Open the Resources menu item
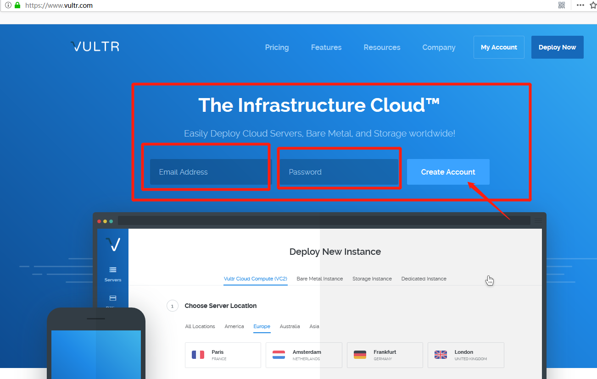Screen dimensions: 597x379 pos(382,47)
